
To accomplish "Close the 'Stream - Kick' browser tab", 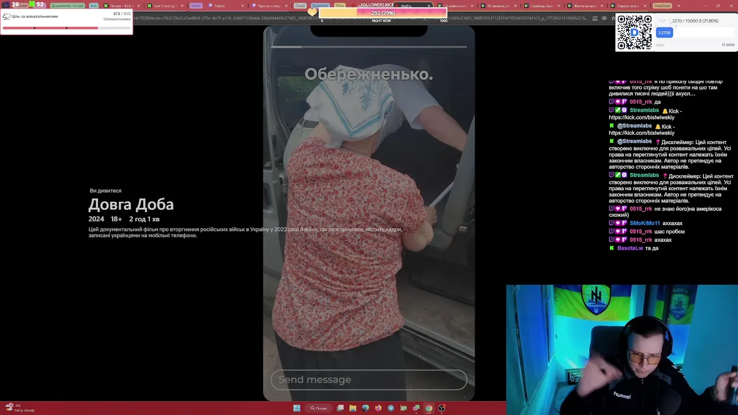I will [x=140, y=6].
